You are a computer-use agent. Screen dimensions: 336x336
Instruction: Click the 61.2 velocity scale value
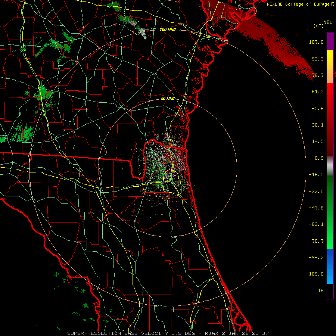[x=318, y=92]
